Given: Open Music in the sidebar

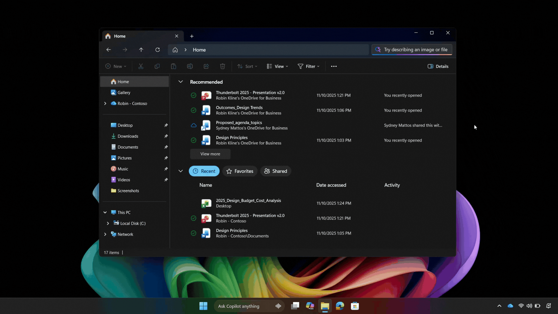Looking at the screenshot, I should [135, 169].
